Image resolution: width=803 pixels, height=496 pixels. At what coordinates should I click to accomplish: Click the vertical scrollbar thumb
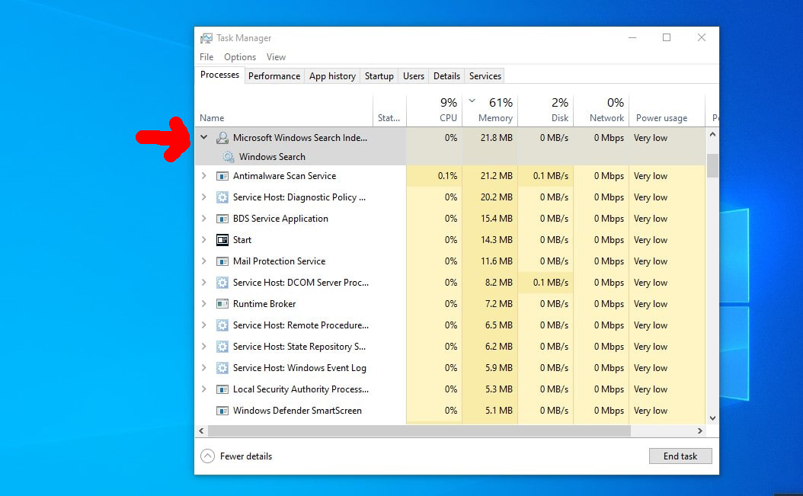click(x=712, y=165)
